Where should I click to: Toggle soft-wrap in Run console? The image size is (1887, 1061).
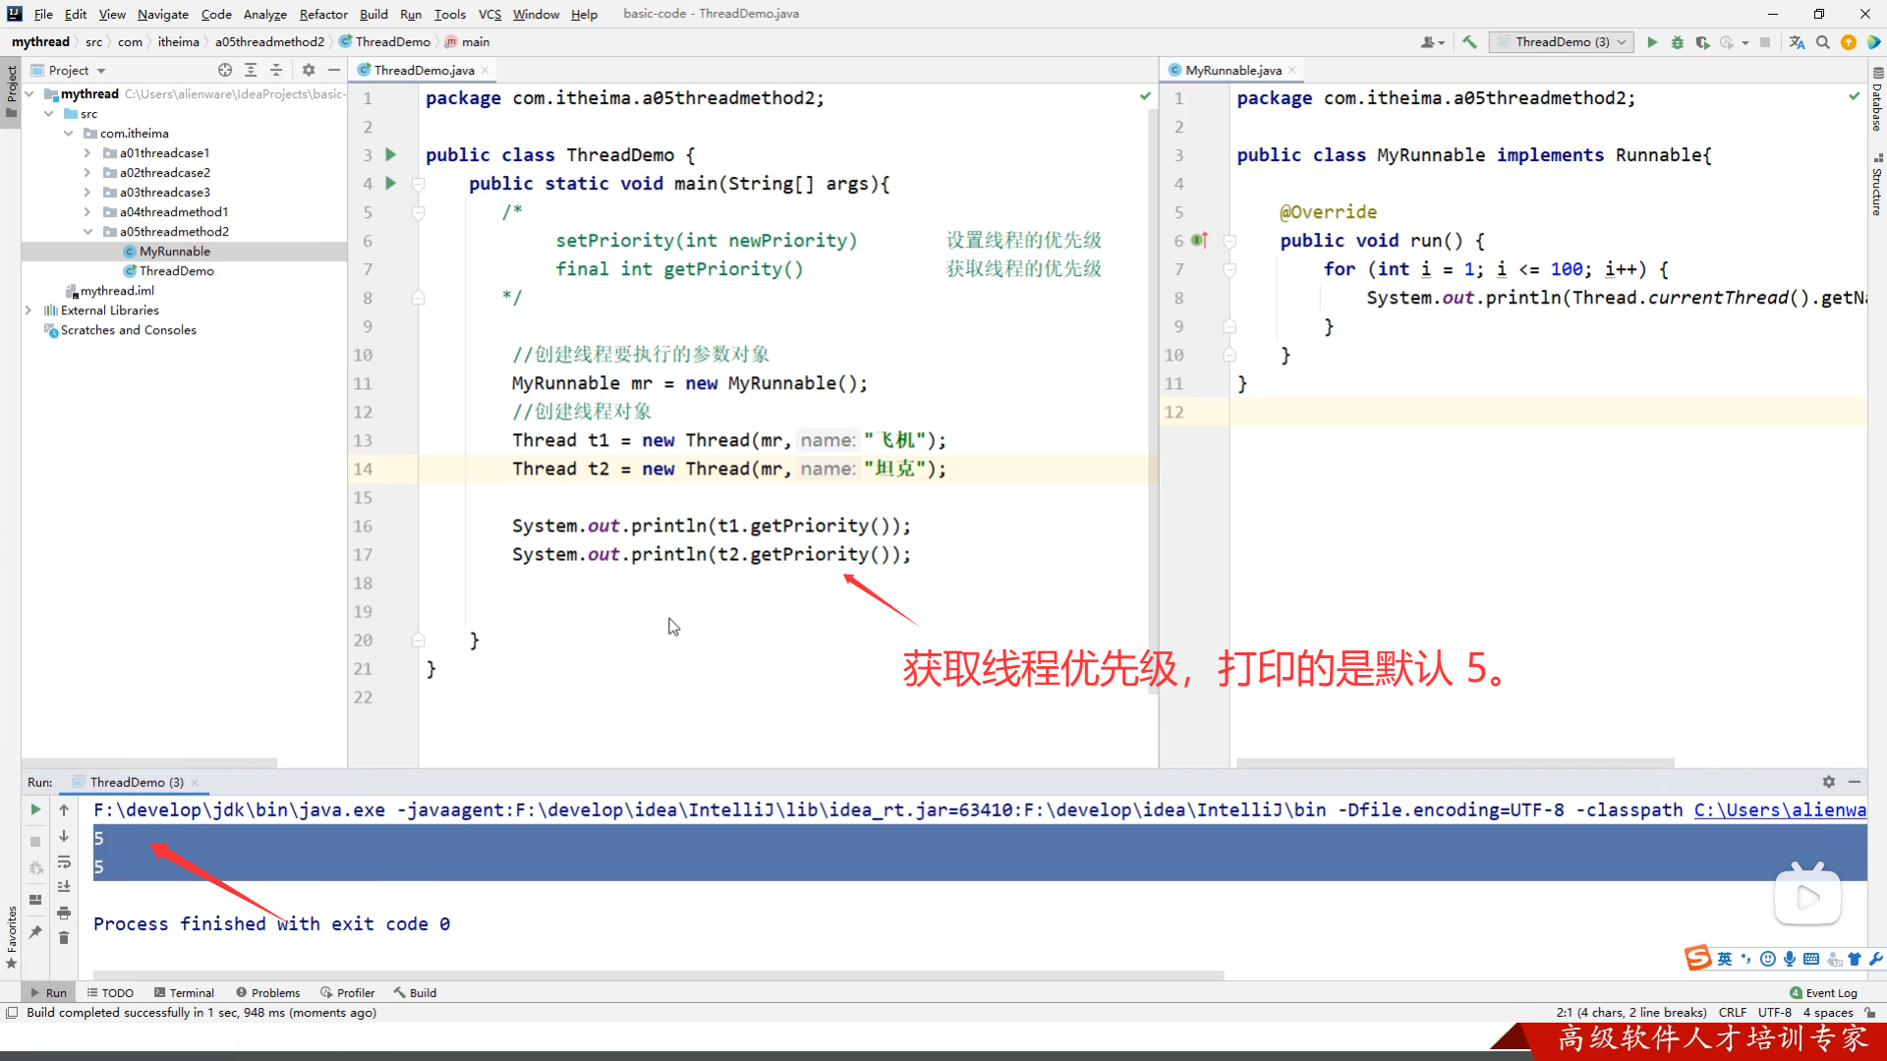point(64,862)
